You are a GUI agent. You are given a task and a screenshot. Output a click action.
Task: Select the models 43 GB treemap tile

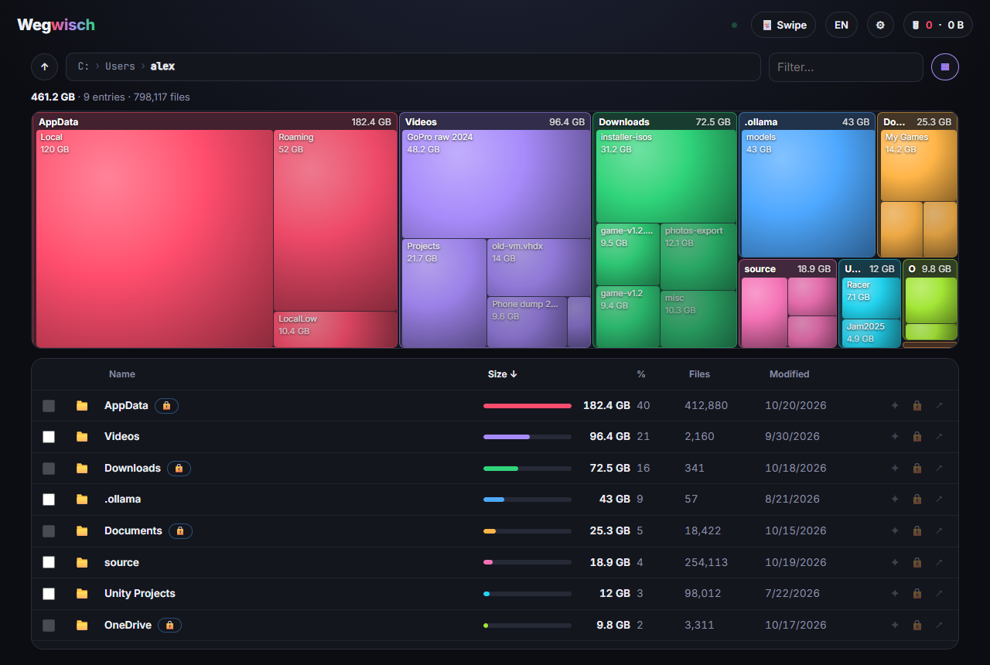coord(808,193)
